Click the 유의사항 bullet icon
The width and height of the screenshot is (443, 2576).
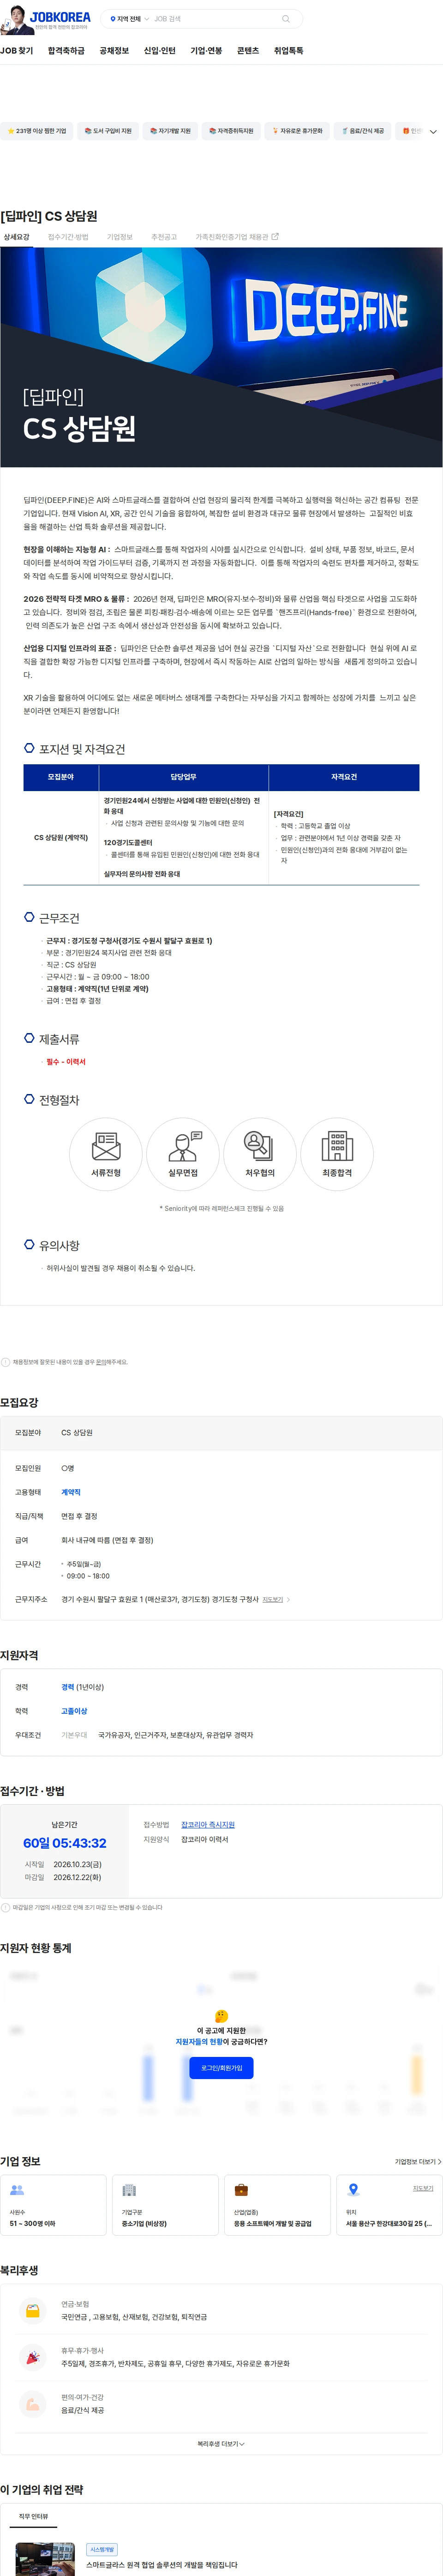[29, 1245]
